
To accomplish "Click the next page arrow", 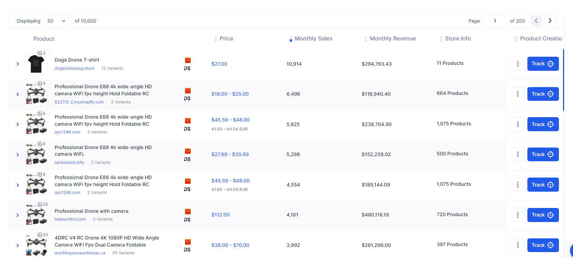I will (550, 21).
